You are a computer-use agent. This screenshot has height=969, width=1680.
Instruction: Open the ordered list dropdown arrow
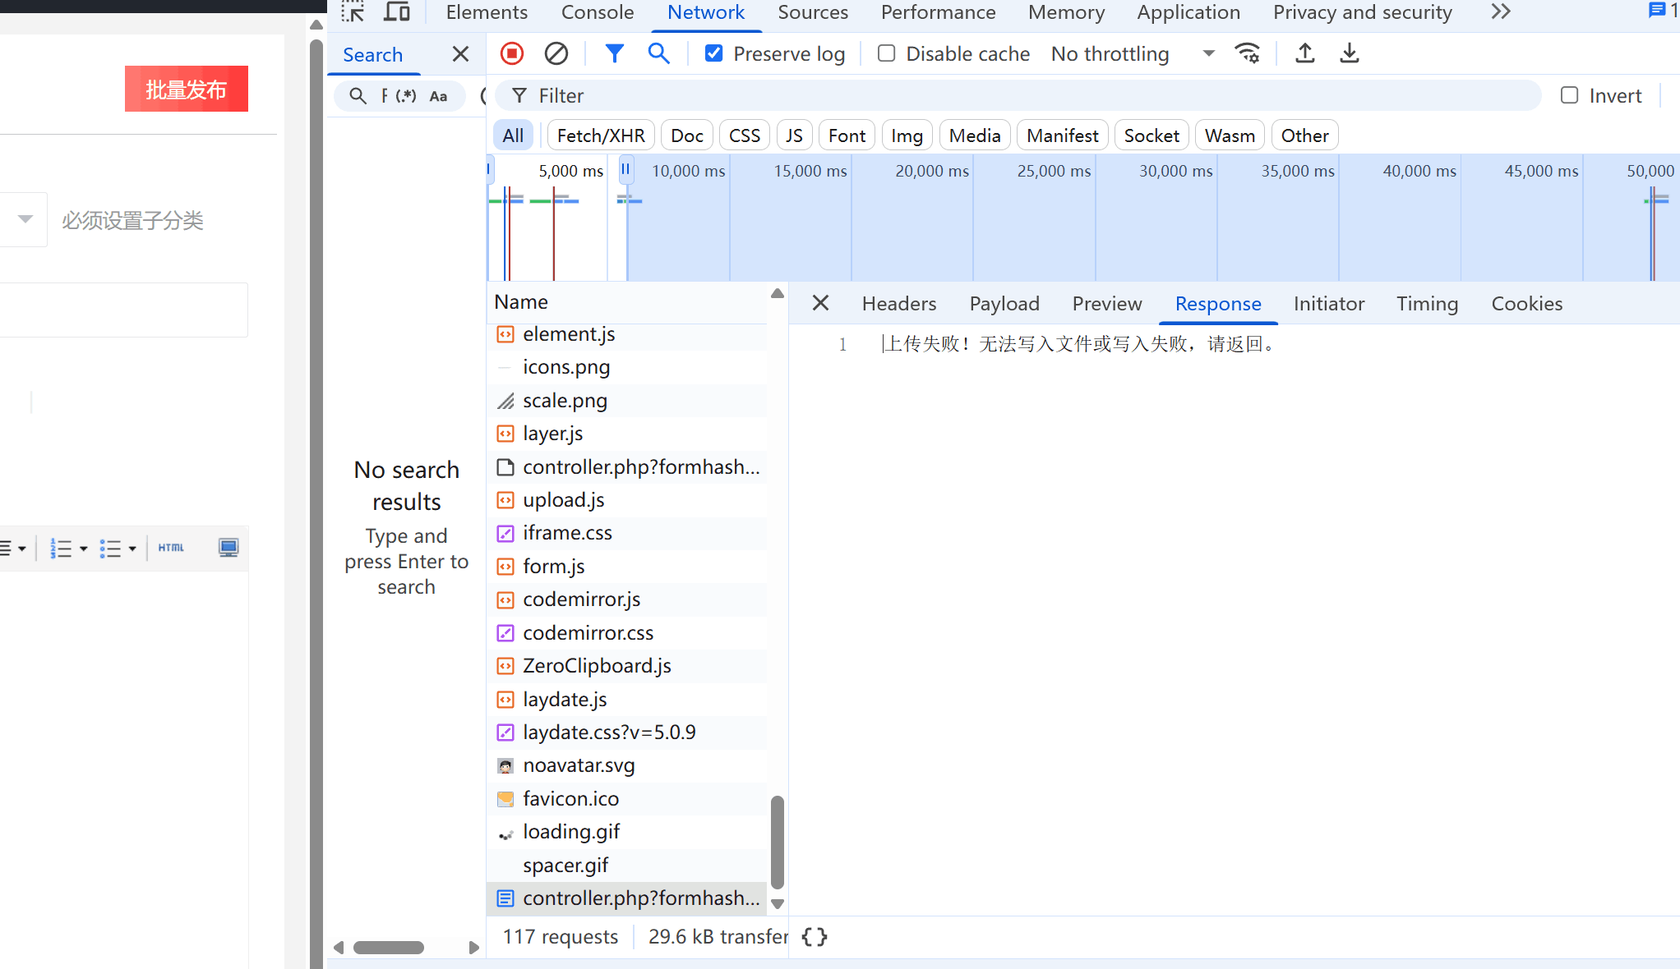83,549
